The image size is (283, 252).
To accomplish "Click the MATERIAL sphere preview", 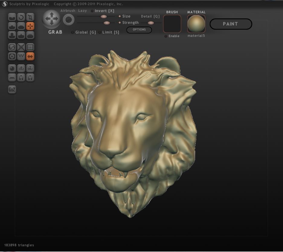I will (x=196, y=24).
